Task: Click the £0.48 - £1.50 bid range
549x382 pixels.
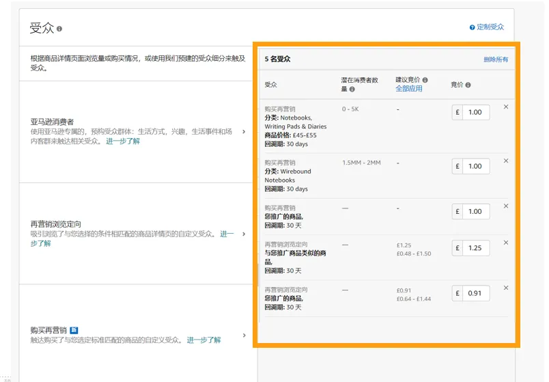Action: 414,254
